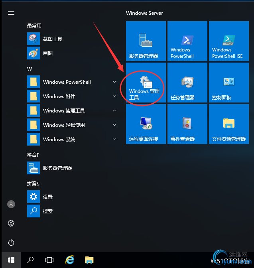Expand the Windows 附件 folder chevron
254x268 pixels.
[x=114, y=96]
